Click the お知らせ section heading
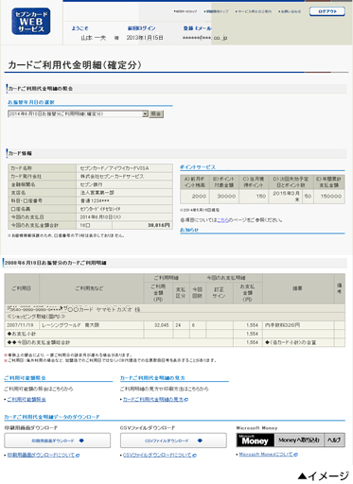353x484 pixels. tap(189, 230)
